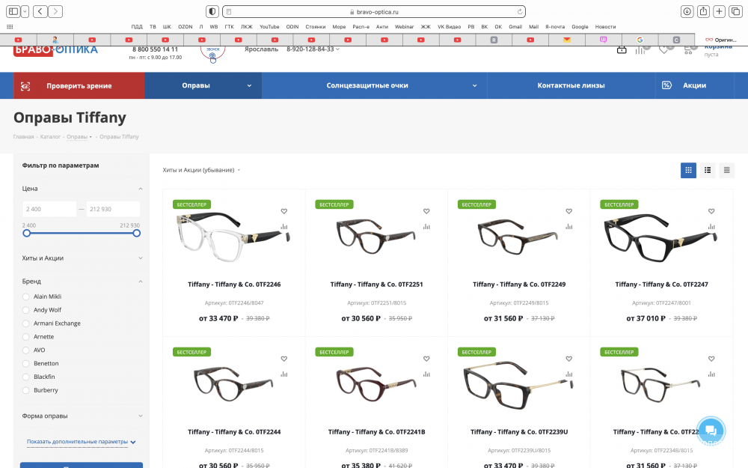
Task: Open the Gmail bookmark
Action: (515, 27)
